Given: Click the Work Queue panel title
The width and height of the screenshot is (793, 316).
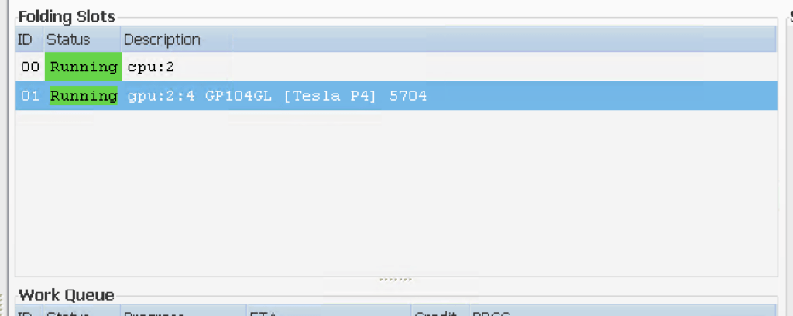Looking at the screenshot, I should coord(67,295).
